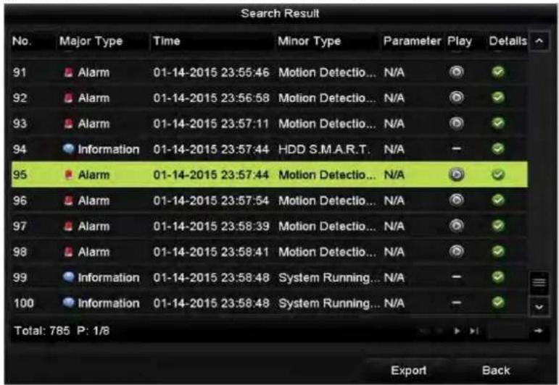
Task: Click the alarm icon in highlighted row 95
Action: [x=68, y=174]
